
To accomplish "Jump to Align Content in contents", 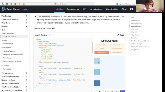I will (x=136, y=35).
